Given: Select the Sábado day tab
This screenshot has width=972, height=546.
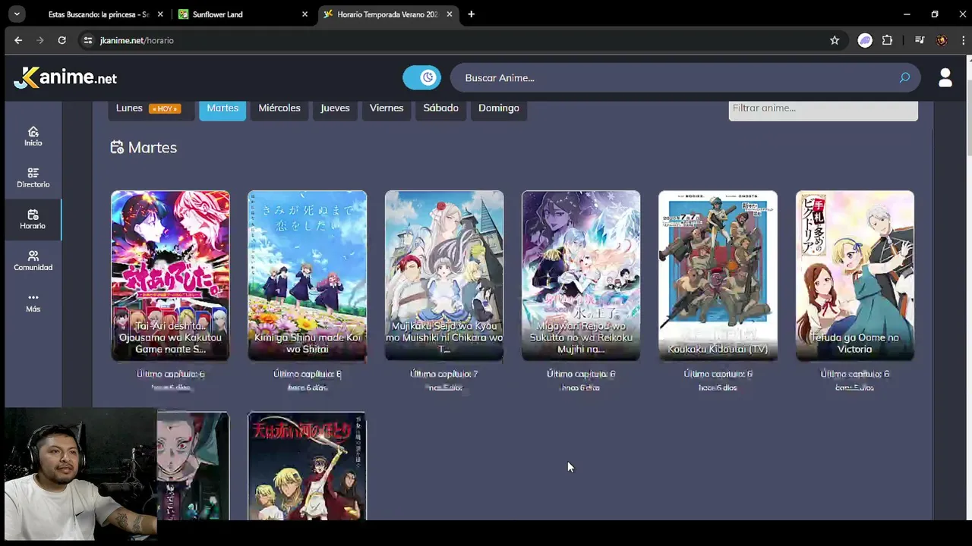Looking at the screenshot, I should point(440,108).
